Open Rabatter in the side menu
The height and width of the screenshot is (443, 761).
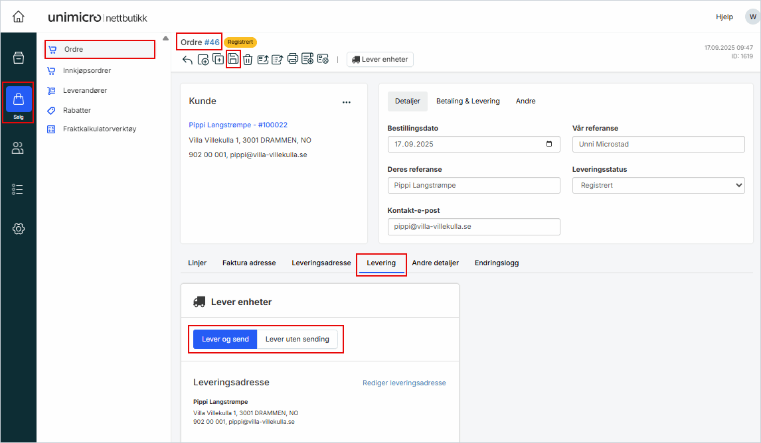[x=77, y=110]
